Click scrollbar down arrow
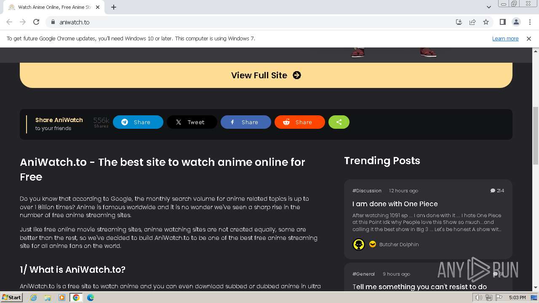 (x=536, y=288)
